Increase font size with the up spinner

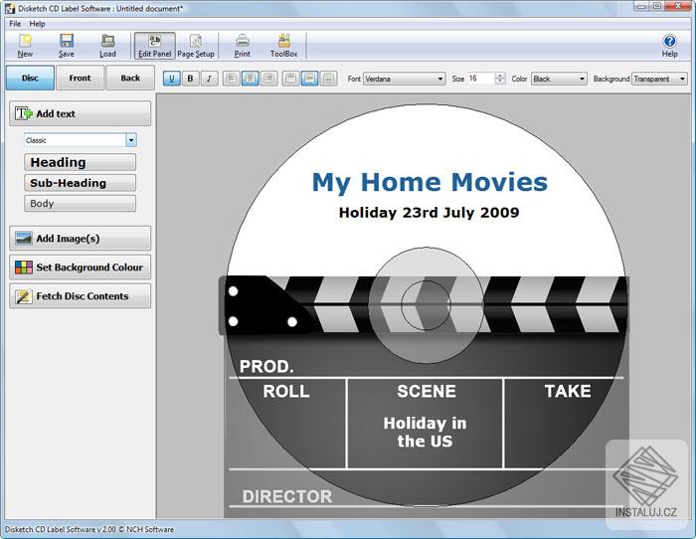[x=500, y=76]
